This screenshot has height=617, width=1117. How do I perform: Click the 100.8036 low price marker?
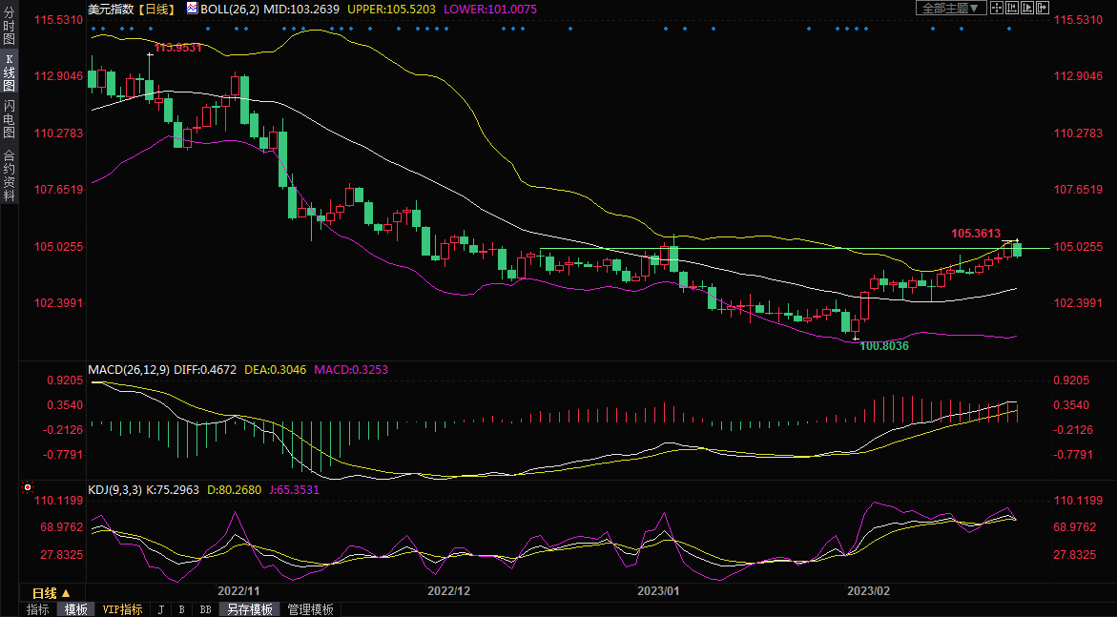coord(883,346)
